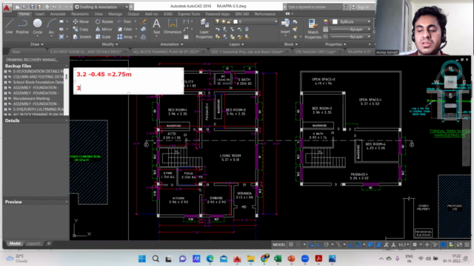The width and height of the screenshot is (474, 266).
Task: Open the Annotate ribbon tab
Action: pos(58,14)
